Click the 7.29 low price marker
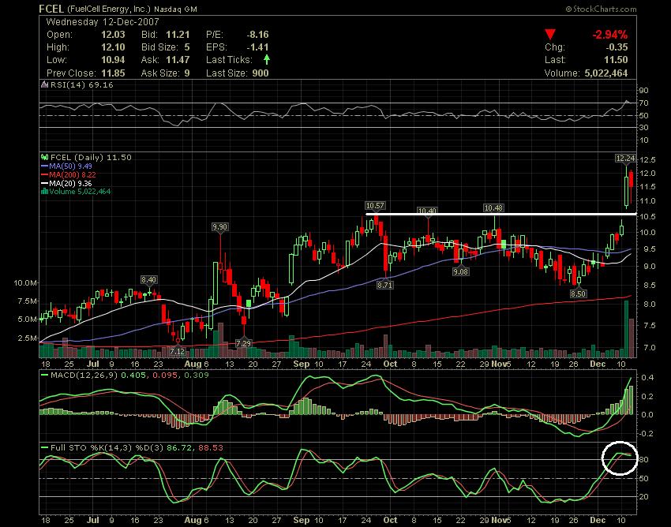Viewport: 671px width, 527px height. (243, 343)
